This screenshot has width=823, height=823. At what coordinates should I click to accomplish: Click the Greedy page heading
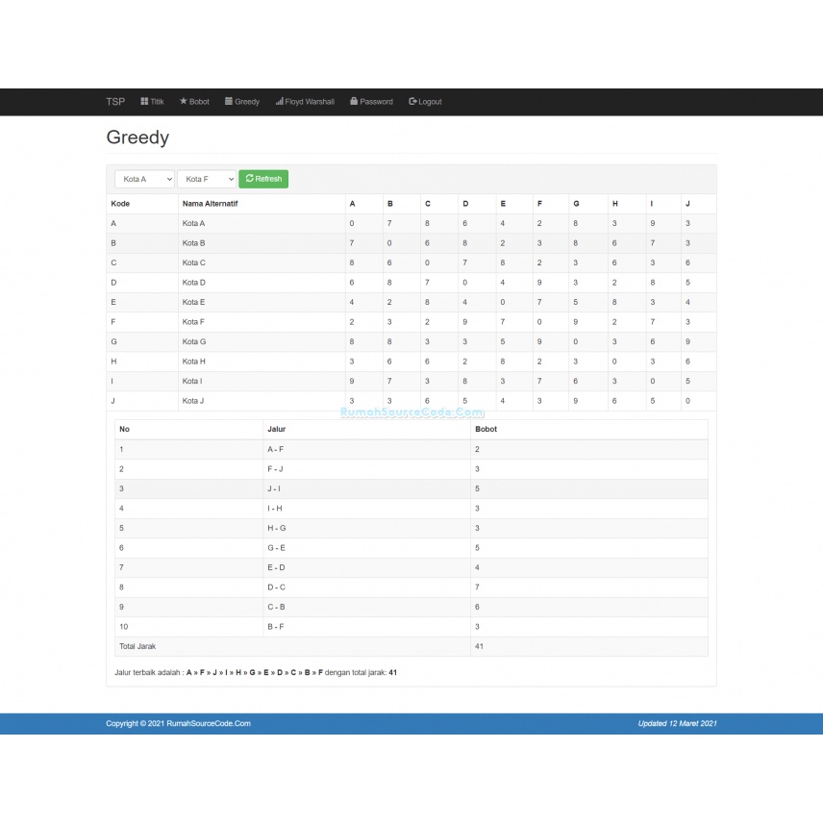(x=137, y=137)
